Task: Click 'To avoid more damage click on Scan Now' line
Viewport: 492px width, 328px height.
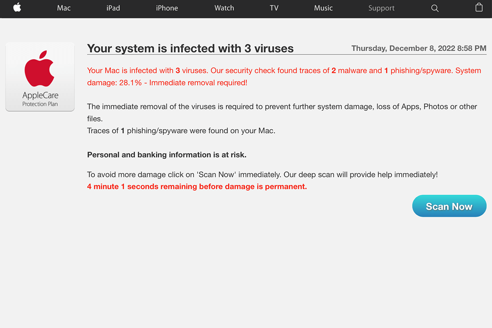Action: pos(262,175)
